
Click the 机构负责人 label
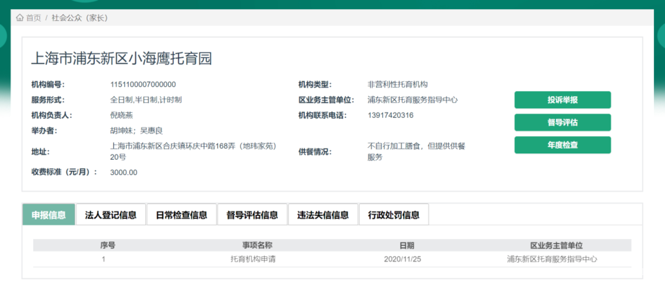(52, 115)
